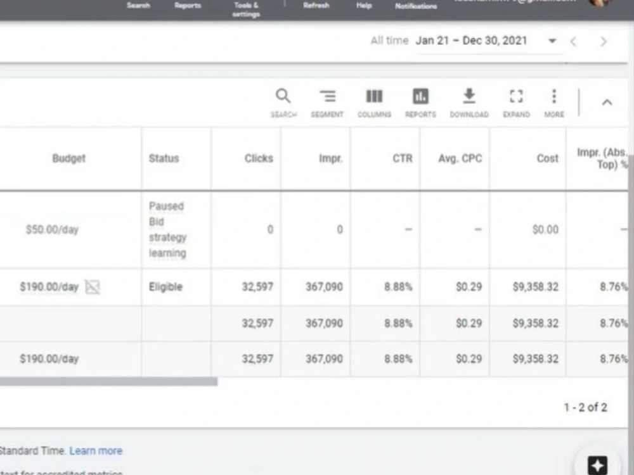
Task: Sort by the Clicks column header
Action: pyautogui.click(x=259, y=158)
